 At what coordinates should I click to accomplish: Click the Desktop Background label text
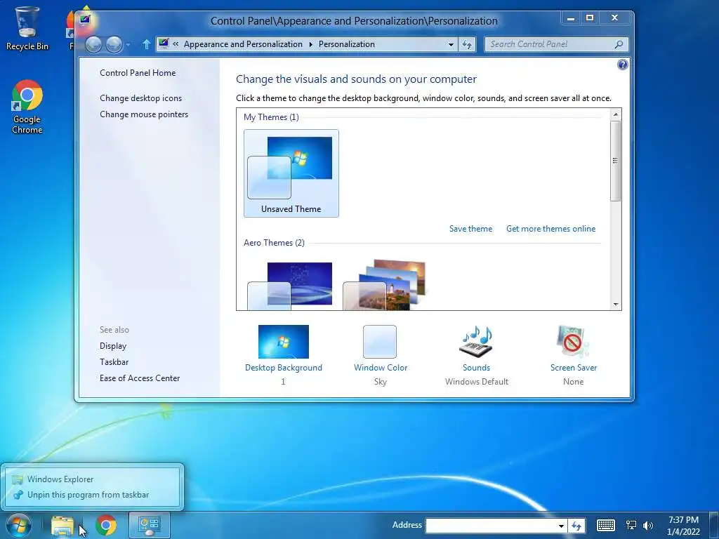(284, 368)
